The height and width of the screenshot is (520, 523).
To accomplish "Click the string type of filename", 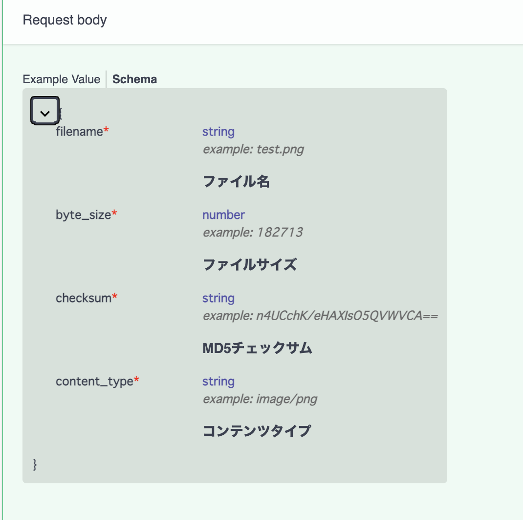I will tap(218, 131).
